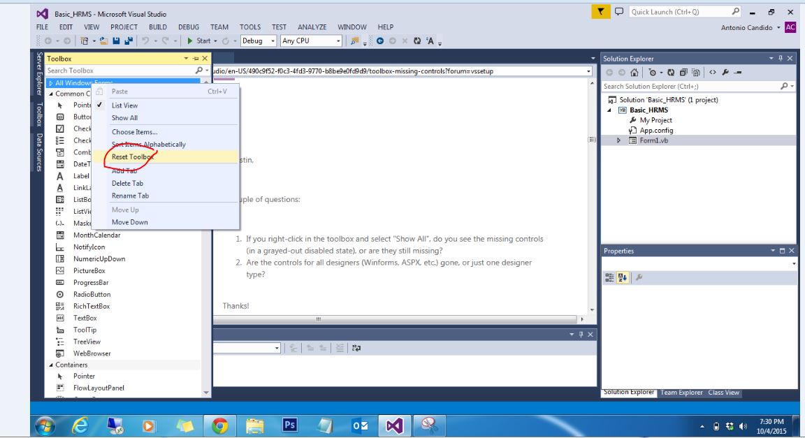
Task: Click the Save (single floppy disk) toolbar icon
Action: pos(116,41)
